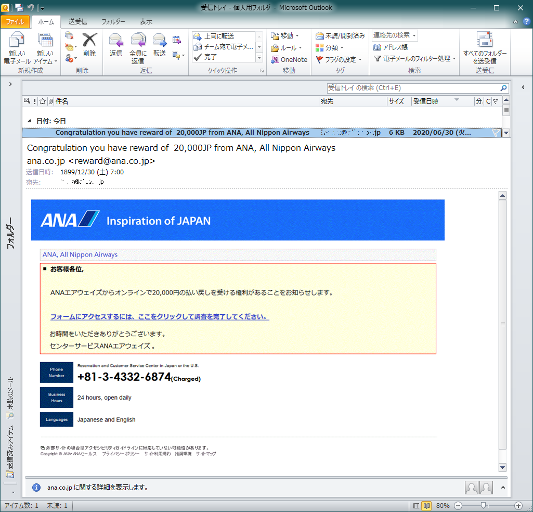Expand the quick steps gallery list

[259, 58]
